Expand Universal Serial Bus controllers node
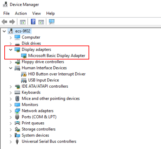The image size is (161, 149). pos(11,142)
